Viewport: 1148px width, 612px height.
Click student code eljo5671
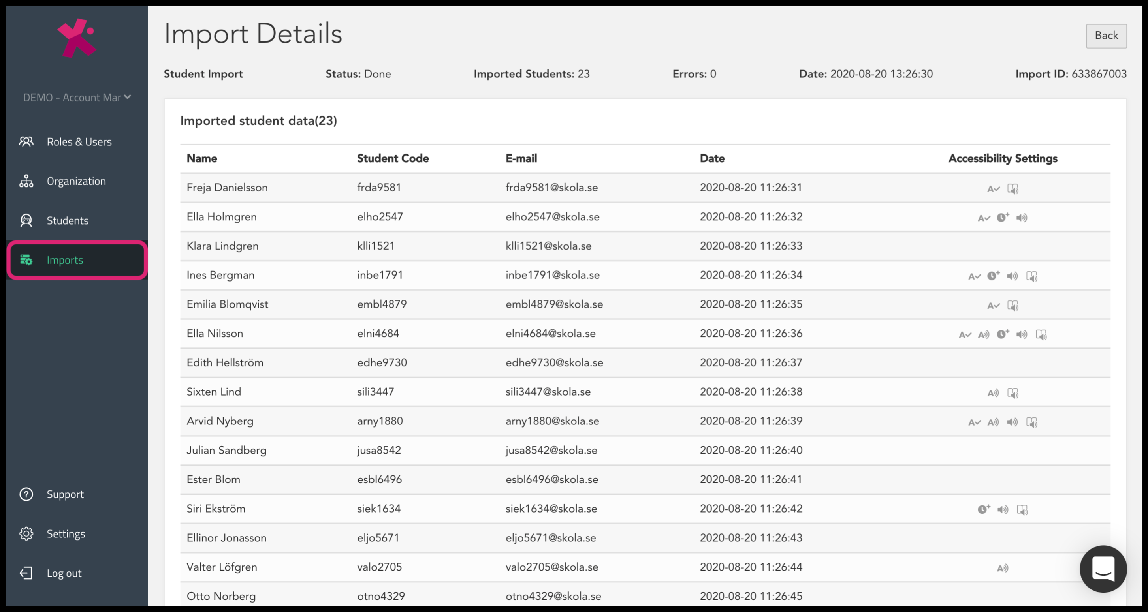click(x=378, y=538)
